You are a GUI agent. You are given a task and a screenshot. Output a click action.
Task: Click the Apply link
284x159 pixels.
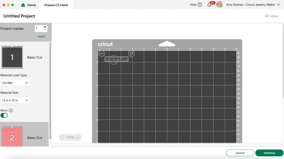pyautogui.click(x=42, y=36)
